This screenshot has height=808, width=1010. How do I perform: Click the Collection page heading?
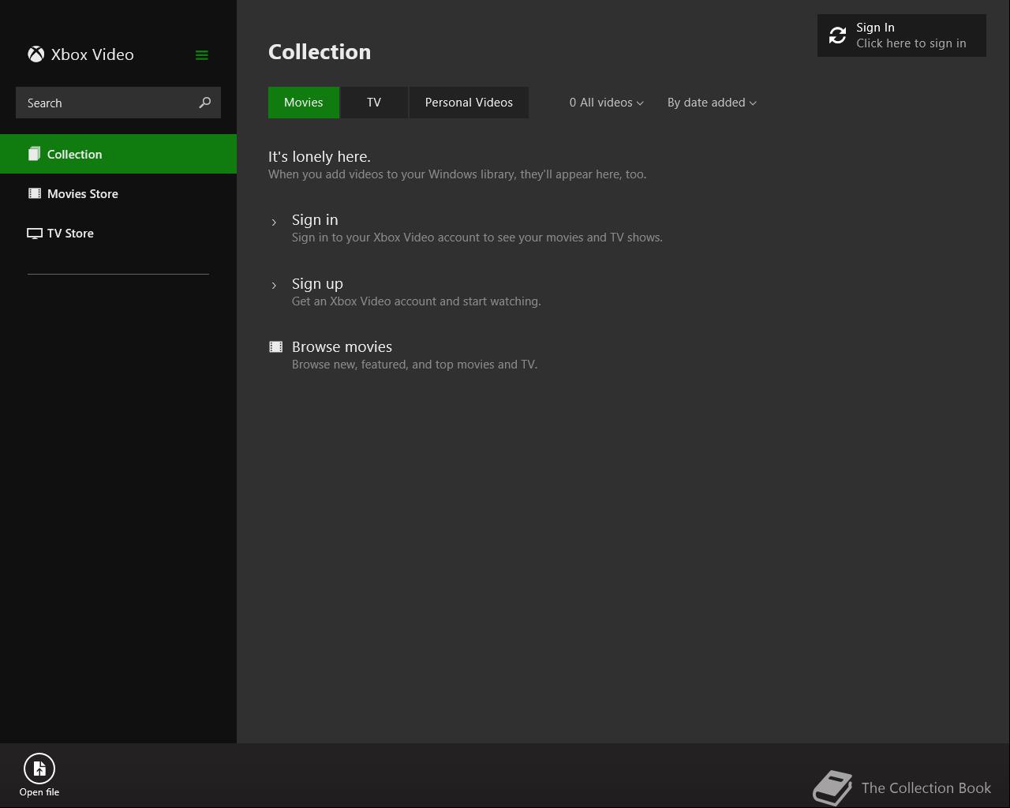coord(320,52)
